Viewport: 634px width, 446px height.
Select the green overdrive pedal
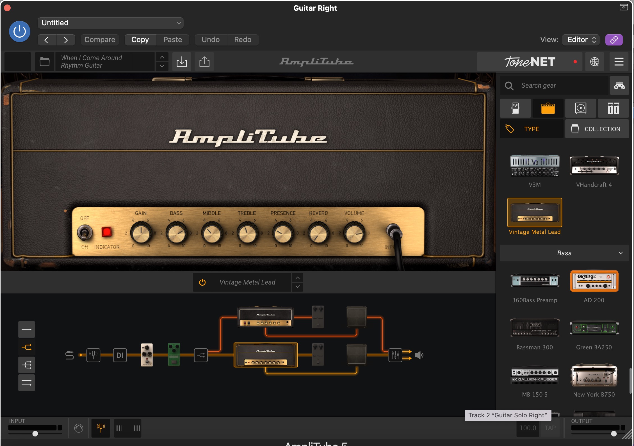click(174, 354)
